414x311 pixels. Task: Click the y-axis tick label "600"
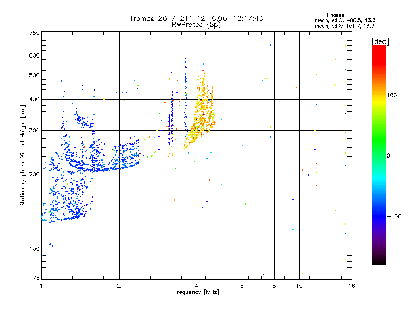tap(35, 55)
